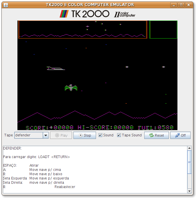Click 'Move nave p/ cima' text

click(x=45, y=170)
